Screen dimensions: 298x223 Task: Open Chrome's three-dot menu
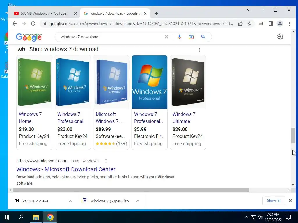289,24
